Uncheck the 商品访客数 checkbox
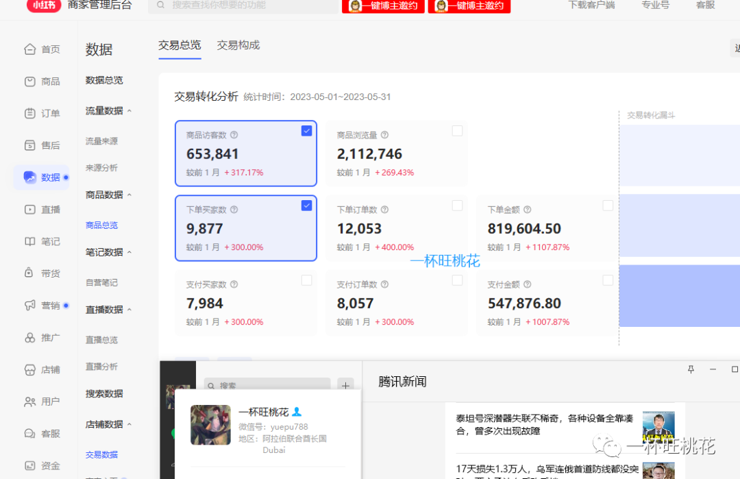This screenshot has width=740, height=479. (x=307, y=131)
